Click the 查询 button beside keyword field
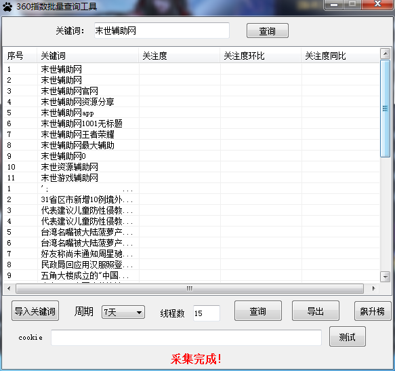The image size is (395, 371). [267, 31]
